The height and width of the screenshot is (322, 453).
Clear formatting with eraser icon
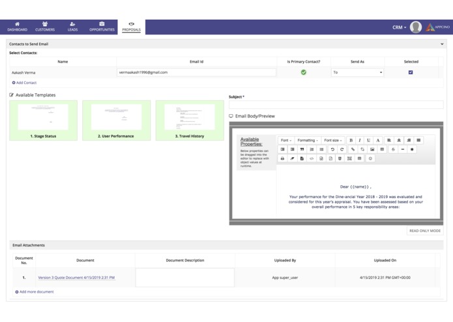[x=292, y=158]
